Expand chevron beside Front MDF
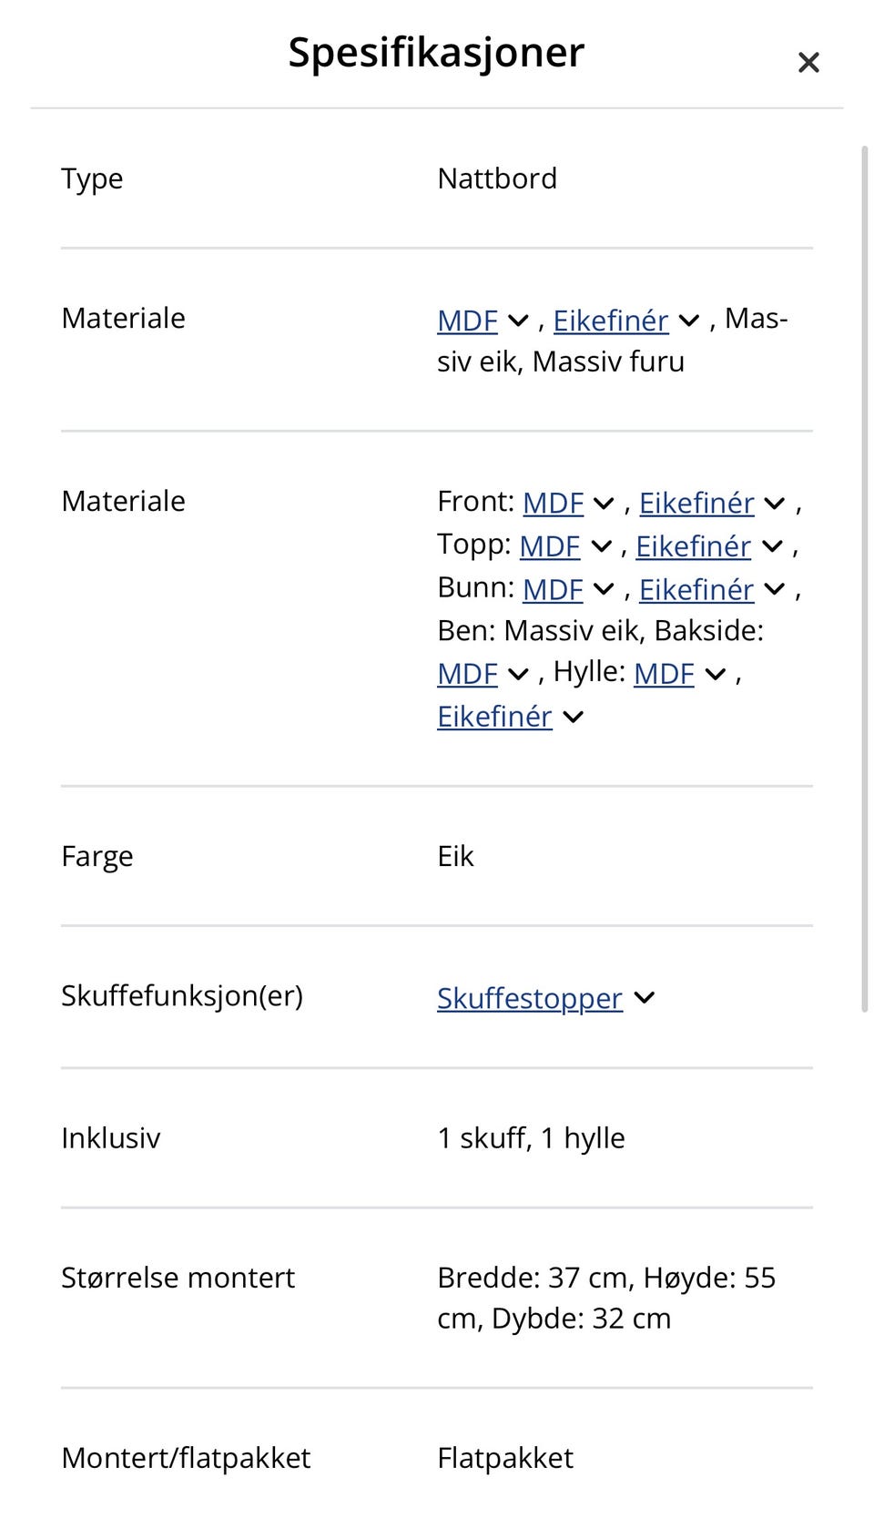The height and width of the screenshot is (1518, 874). tap(604, 503)
